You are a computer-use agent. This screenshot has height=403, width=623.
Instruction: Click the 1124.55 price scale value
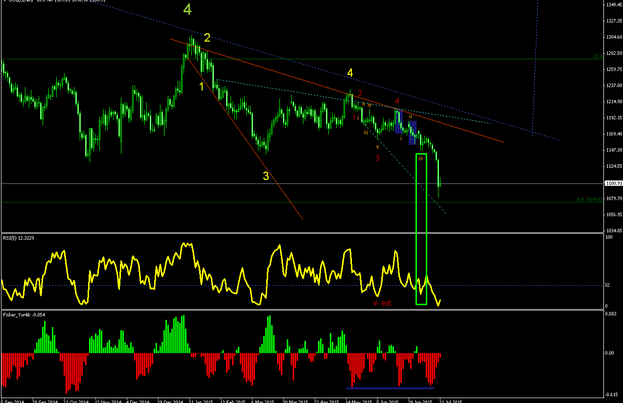[614, 166]
